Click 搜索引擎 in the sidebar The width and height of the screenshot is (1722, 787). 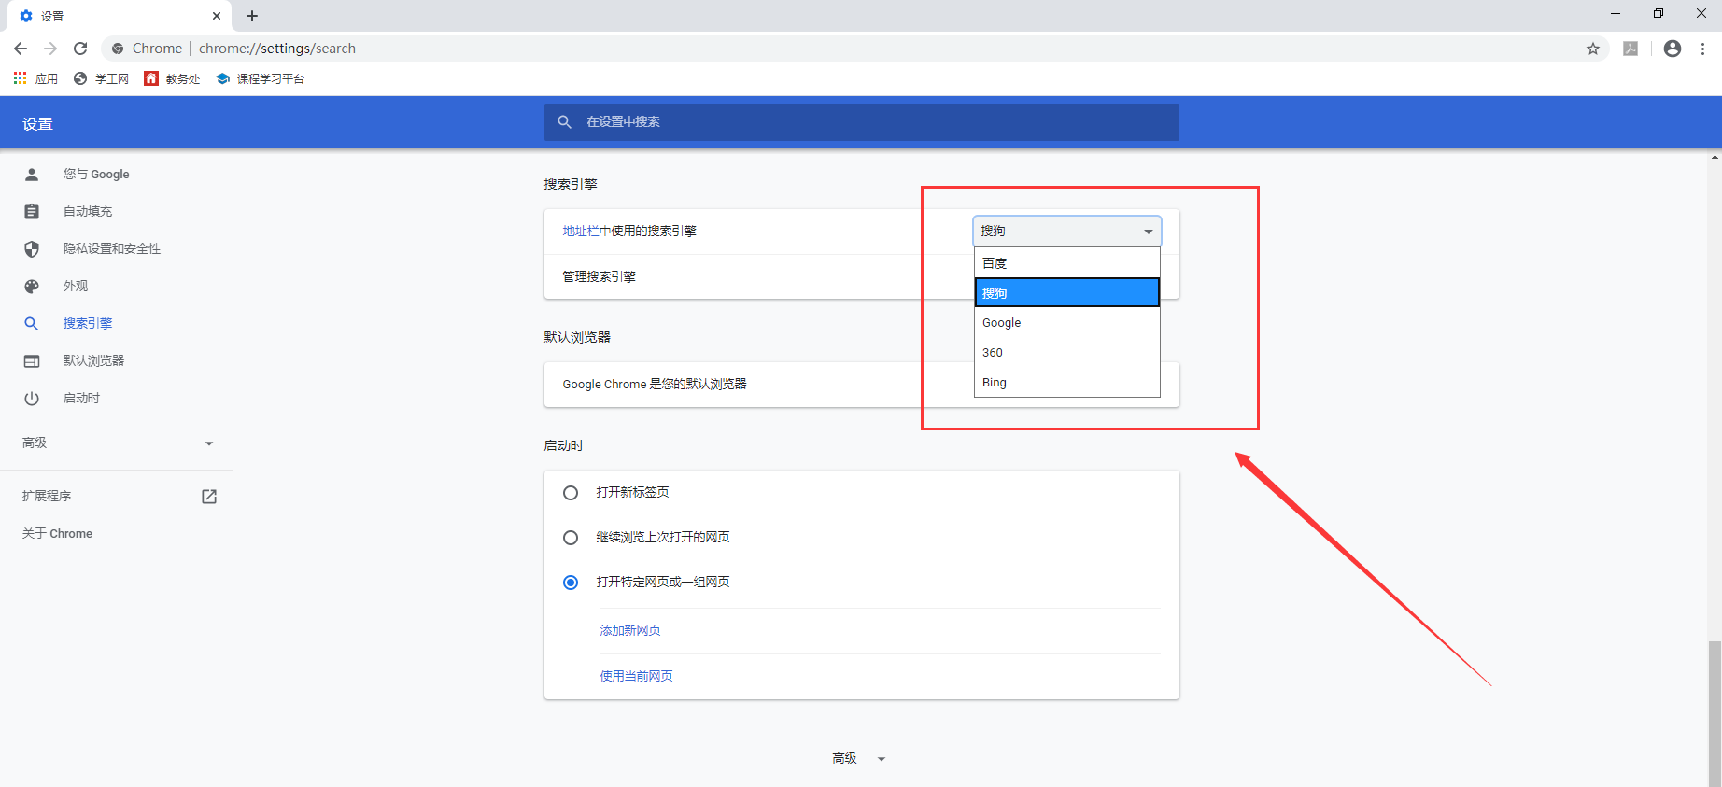pos(88,324)
